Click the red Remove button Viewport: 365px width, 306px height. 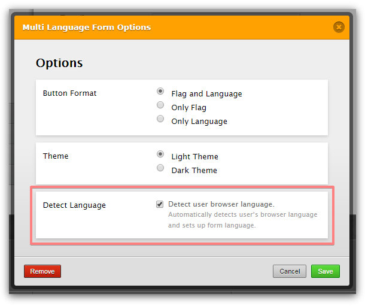click(x=42, y=271)
